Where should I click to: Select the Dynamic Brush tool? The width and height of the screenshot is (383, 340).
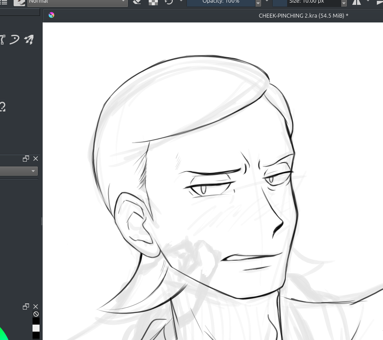click(15, 40)
